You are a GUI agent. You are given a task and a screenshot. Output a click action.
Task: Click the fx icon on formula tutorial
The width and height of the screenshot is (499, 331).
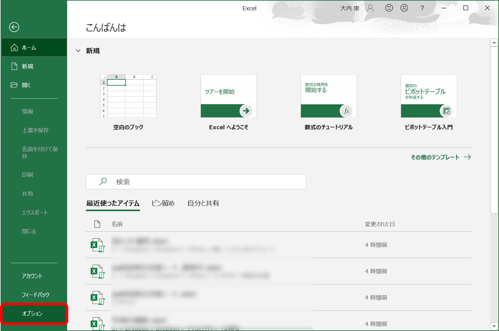point(346,111)
